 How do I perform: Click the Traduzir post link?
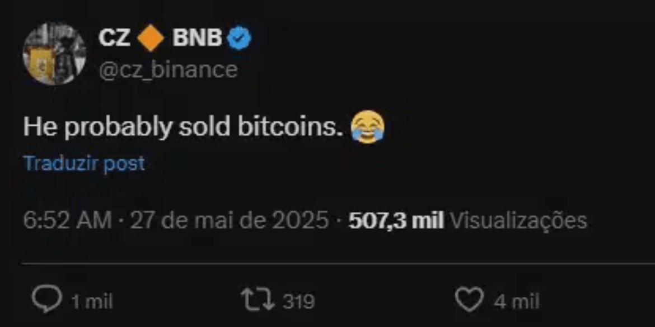pos(84,163)
